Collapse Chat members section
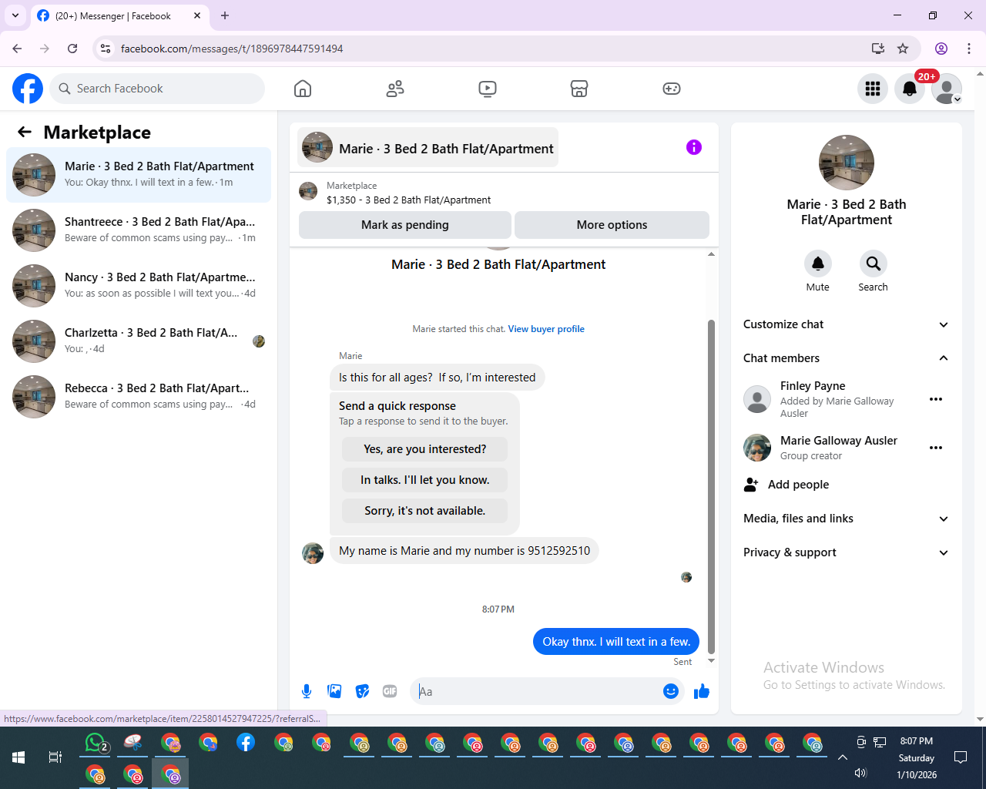This screenshot has width=986, height=789. [x=847, y=358]
